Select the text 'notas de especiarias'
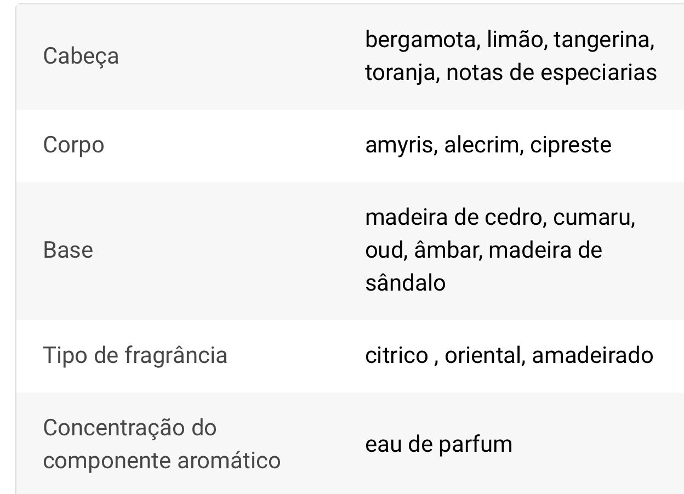 coord(551,72)
